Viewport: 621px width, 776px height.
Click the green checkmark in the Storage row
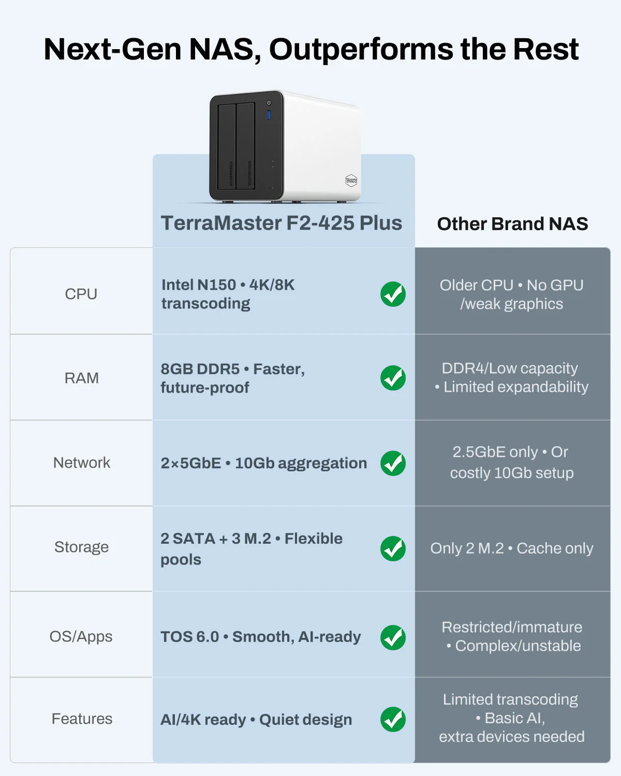[393, 548]
